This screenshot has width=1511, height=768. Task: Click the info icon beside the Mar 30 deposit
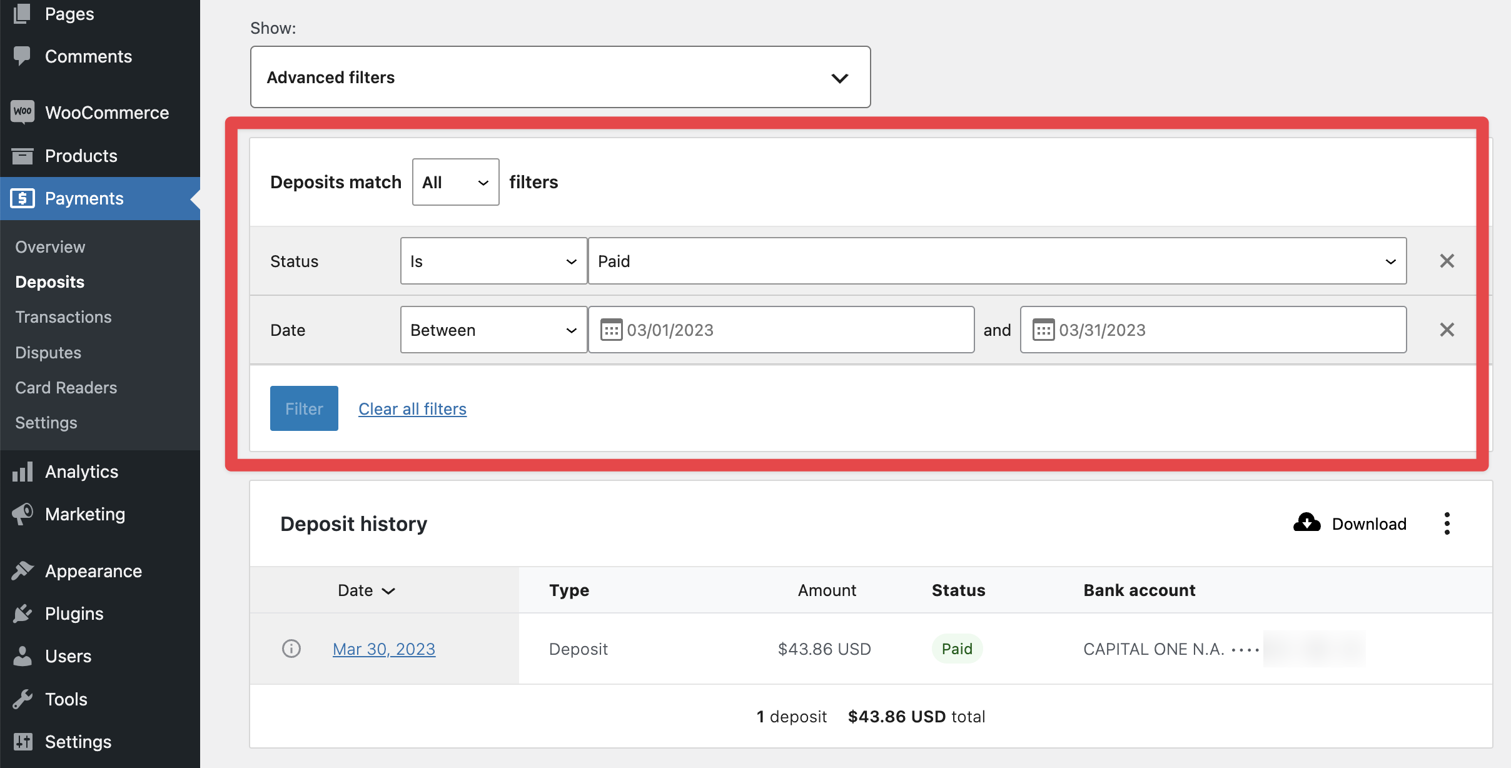[x=291, y=649]
